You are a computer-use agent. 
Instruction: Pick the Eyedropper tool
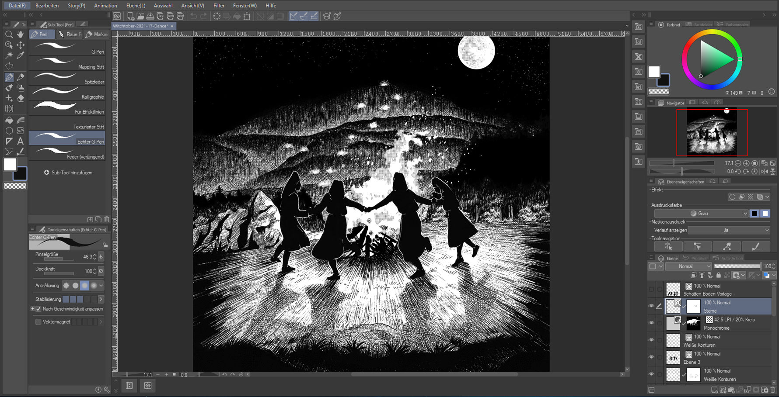click(21, 55)
